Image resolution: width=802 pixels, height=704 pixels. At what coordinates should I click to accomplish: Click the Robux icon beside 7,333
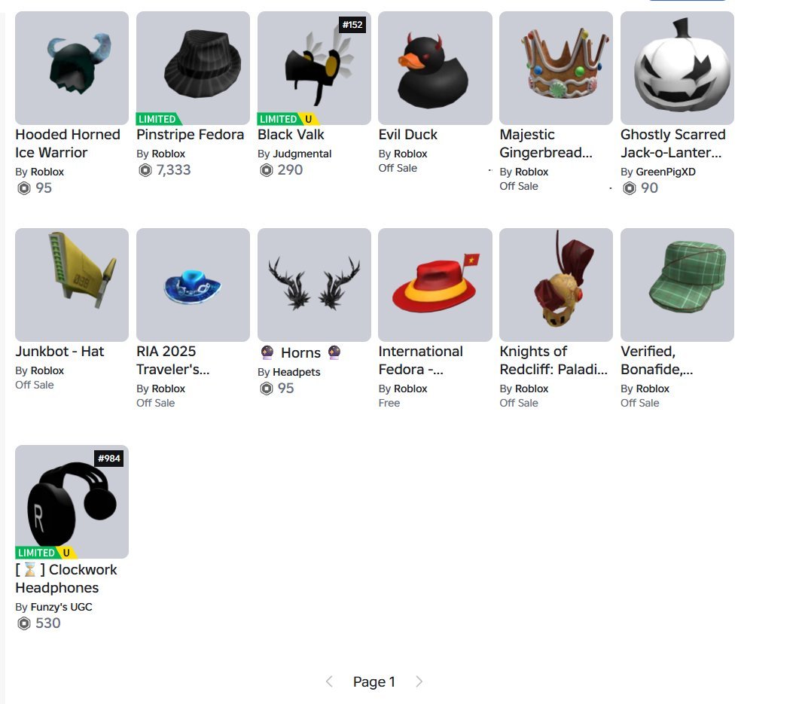pos(145,169)
